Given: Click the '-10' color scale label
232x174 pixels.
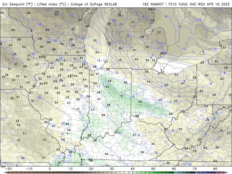Looking at the screenshot, I should point(29,169).
